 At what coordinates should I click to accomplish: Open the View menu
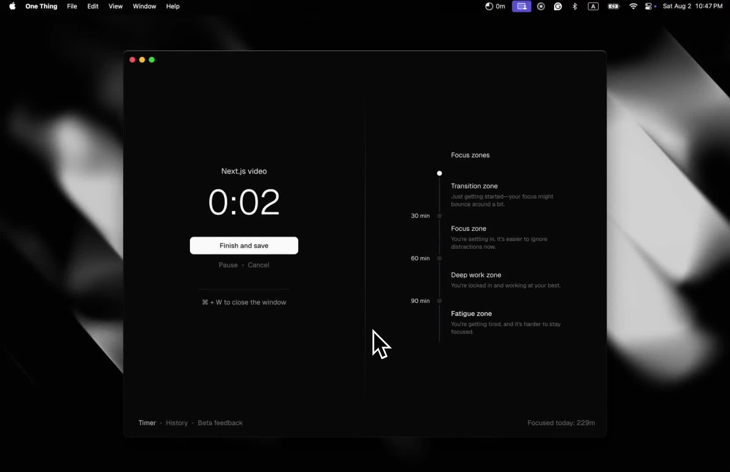coord(116,6)
